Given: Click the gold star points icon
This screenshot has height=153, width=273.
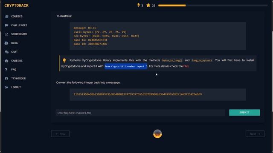Looking at the screenshot, I should click(148, 6).
